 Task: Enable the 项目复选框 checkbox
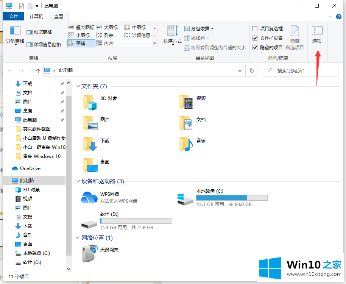255,29
